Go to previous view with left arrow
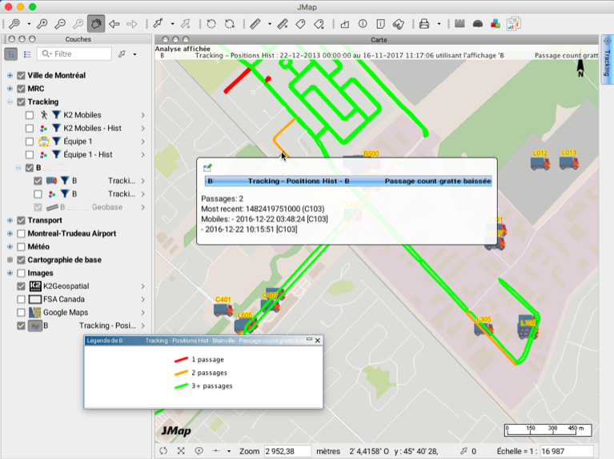614x459 pixels. pyautogui.click(x=114, y=24)
